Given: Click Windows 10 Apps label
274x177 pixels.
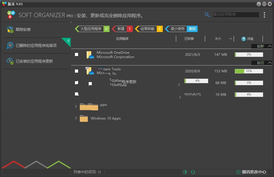Looking at the screenshot, I should point(106,118).
